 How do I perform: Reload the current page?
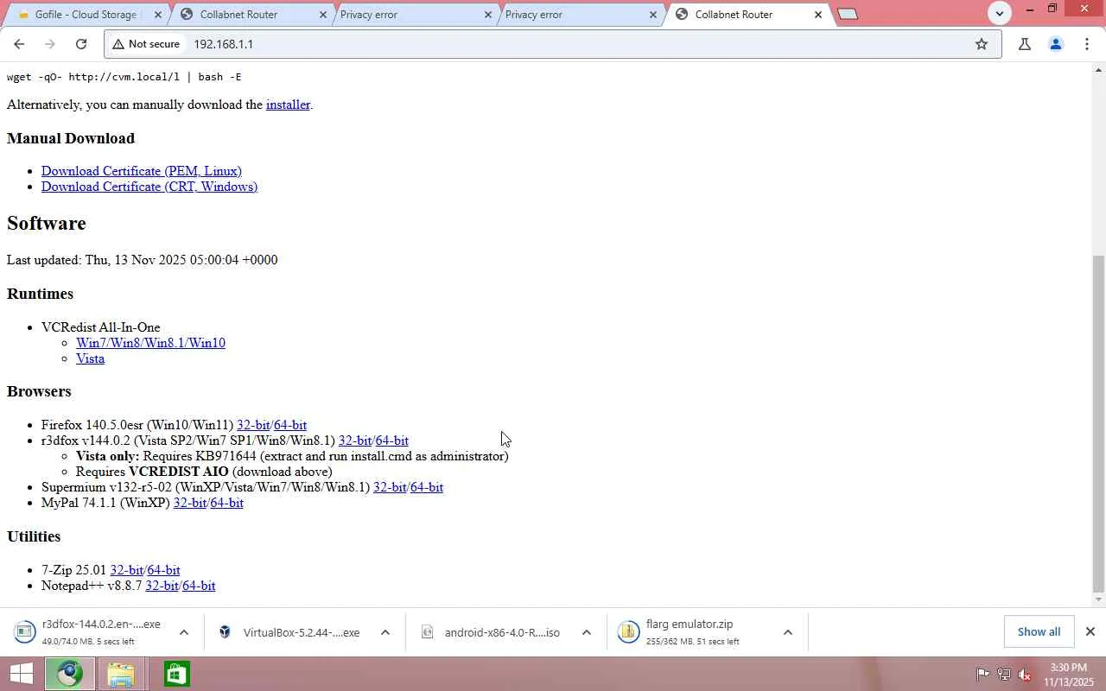click(x=81, y=44)
